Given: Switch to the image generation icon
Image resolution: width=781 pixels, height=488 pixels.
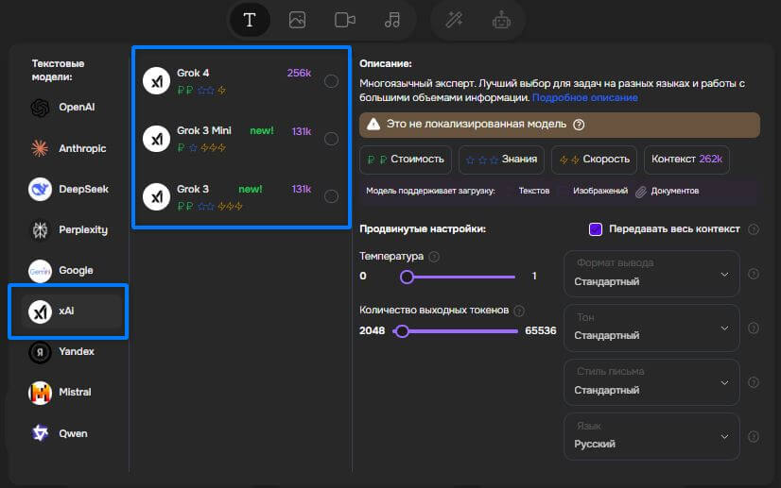Looking at the screenshot, I should (x=297, y=20).
